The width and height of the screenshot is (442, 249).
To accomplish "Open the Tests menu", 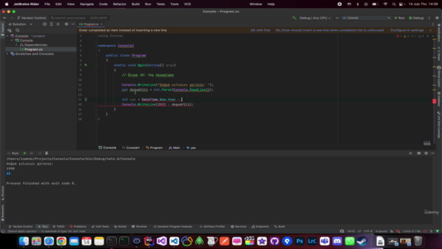I will coord(161,4).
